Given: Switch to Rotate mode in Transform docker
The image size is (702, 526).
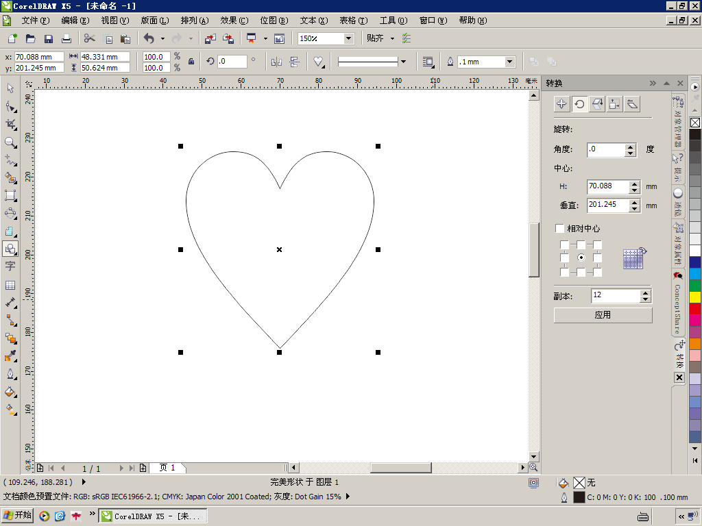Looking at the screenshot, I should pos(579,104).
